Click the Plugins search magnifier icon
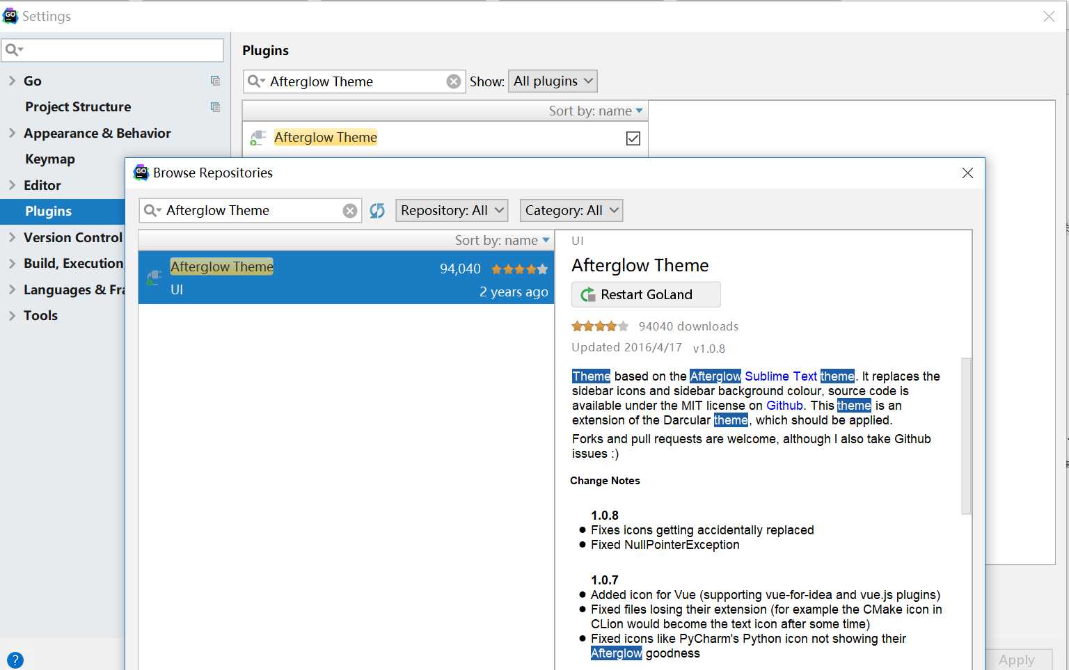 [256, 81]
